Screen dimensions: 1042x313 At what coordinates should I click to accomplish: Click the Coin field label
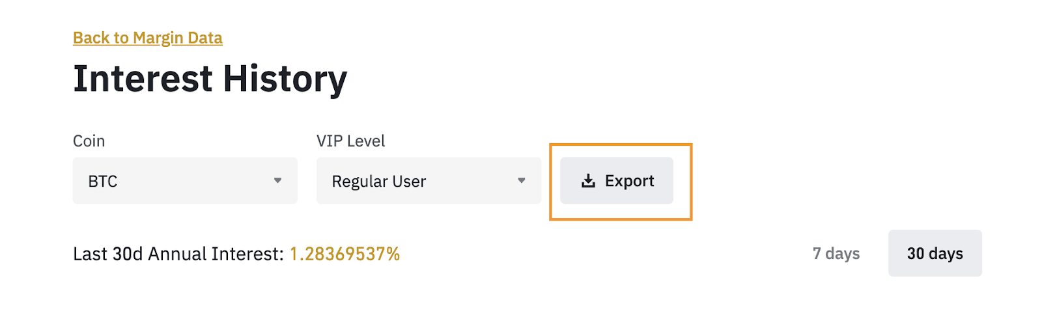(89, 141)
